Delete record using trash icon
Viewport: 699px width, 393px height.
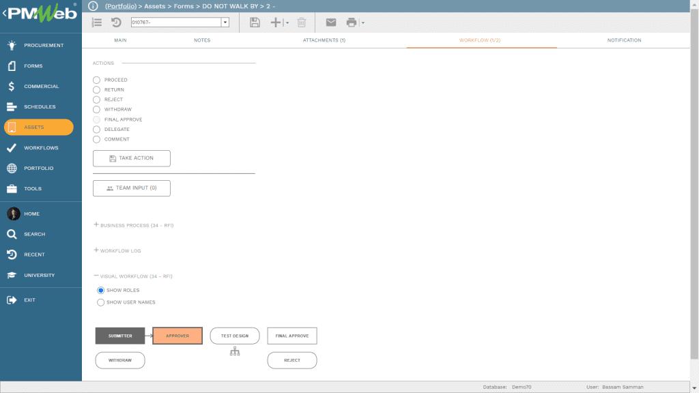pyautogui.click(x=302, y=23)
